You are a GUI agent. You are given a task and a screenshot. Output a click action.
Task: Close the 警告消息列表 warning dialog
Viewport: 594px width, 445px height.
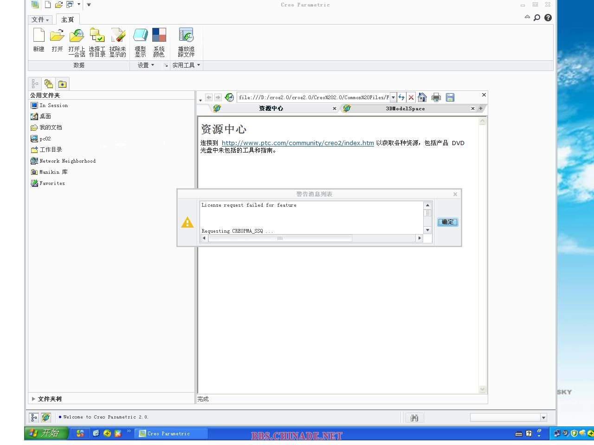click(455, 194)
